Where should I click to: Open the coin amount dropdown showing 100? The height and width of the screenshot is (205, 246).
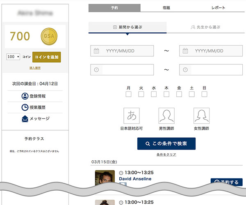point(13,57)
